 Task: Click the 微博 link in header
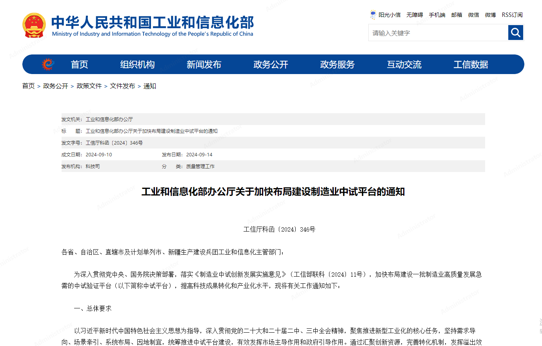coord(490,15)
